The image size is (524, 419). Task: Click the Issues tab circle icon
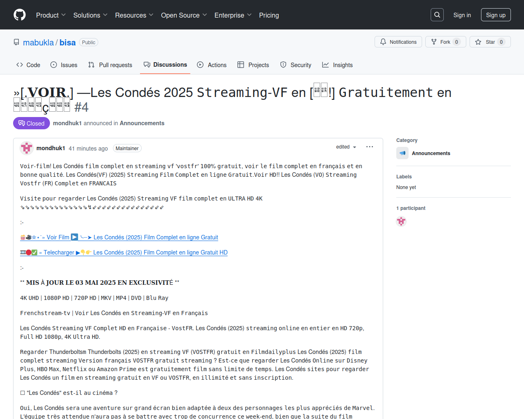(x=54, y=65)
